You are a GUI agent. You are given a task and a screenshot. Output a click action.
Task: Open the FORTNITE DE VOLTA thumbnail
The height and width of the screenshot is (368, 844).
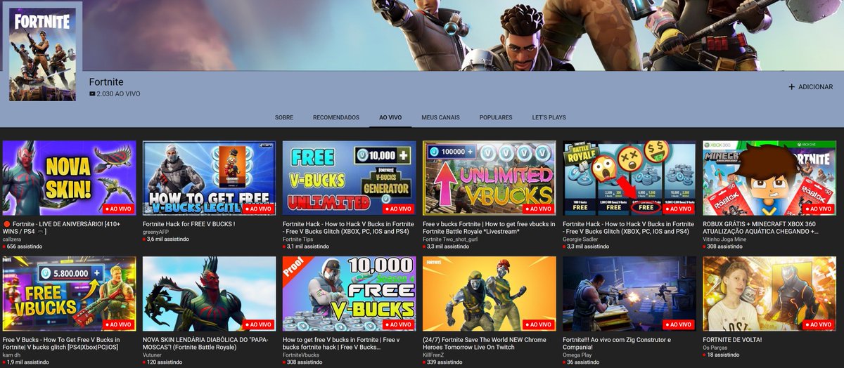[769, 294]
